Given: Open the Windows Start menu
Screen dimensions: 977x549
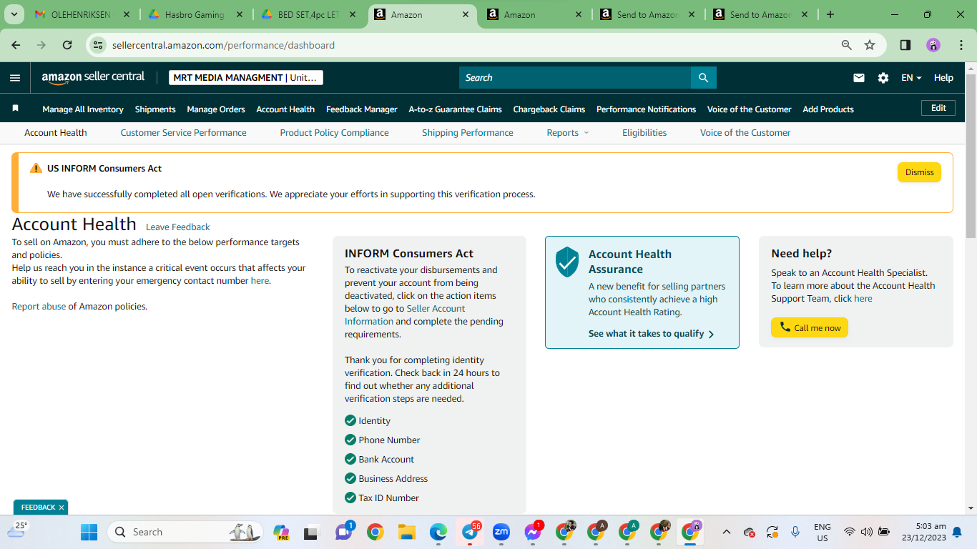Looking at the screenshot, I should [x=89, y=532].
